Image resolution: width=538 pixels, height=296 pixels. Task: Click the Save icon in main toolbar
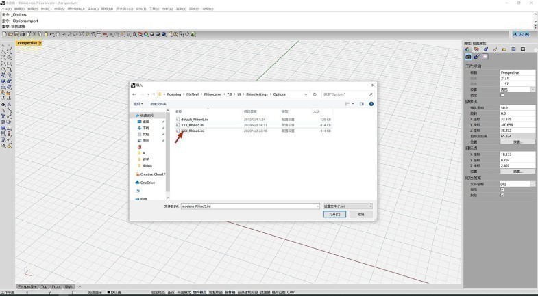[x=15, y=33]
